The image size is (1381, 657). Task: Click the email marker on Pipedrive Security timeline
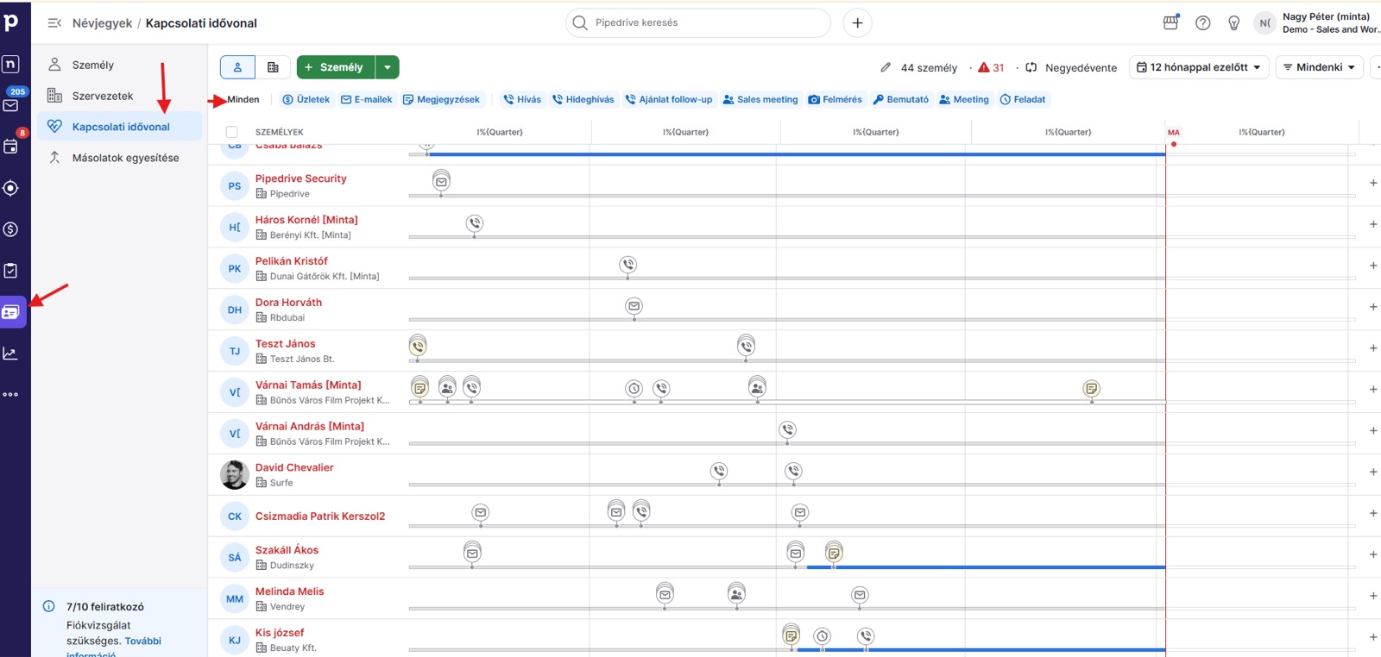pyautogui.click(x=441, y=182)
